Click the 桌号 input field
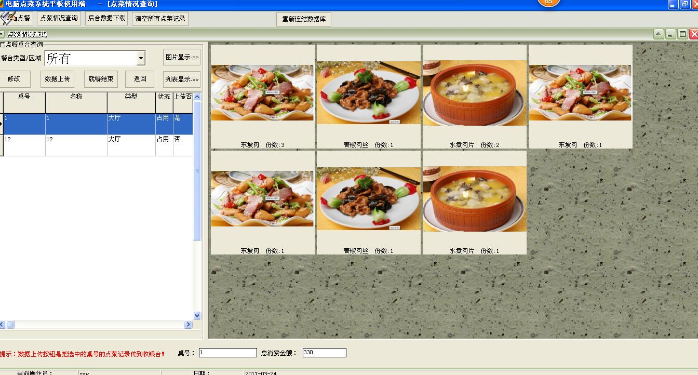This screenshot has height=375, width=698. [x=227, y=353]
